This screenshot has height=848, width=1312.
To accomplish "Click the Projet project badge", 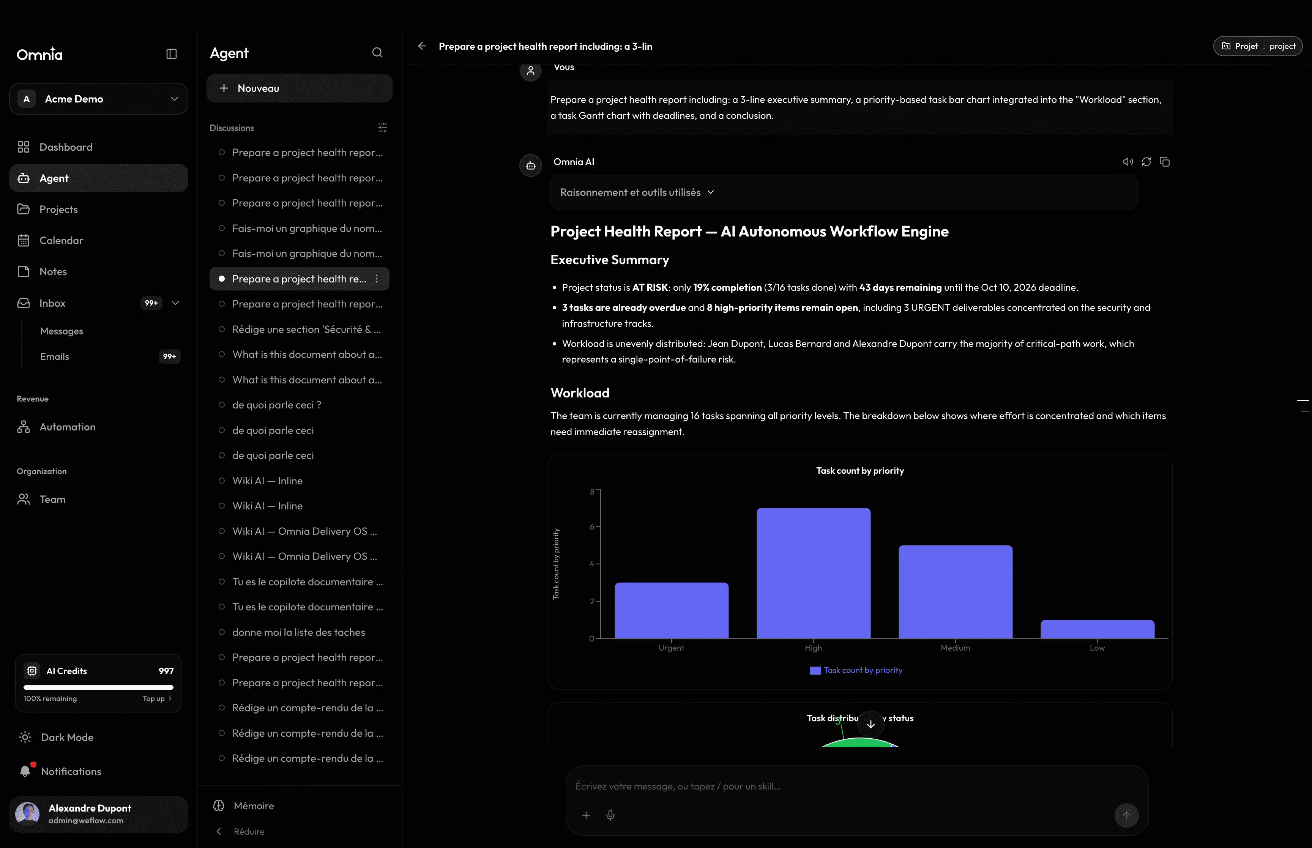I will pyautogui.click(x=1257, y=46).
